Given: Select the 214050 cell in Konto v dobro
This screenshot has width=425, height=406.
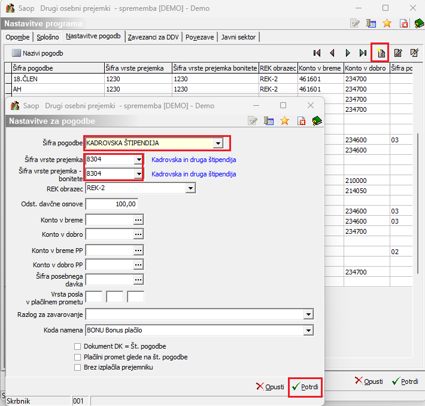Looking at the screenshot, I should [x=366, y=191].
